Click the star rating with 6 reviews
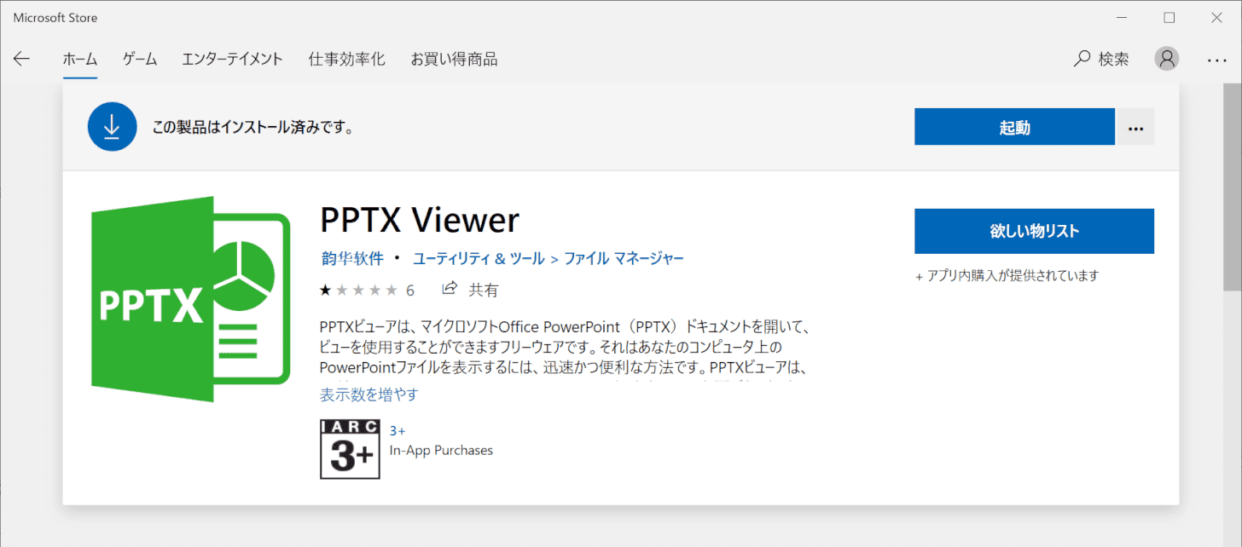This screenshot has height=547, width=1242. (367, 291)
